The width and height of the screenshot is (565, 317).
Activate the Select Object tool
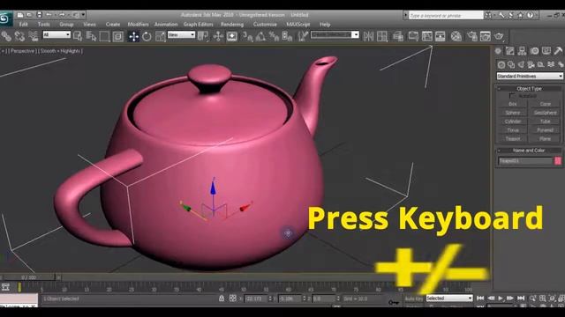pyautogui.click(x=78, y=36)
